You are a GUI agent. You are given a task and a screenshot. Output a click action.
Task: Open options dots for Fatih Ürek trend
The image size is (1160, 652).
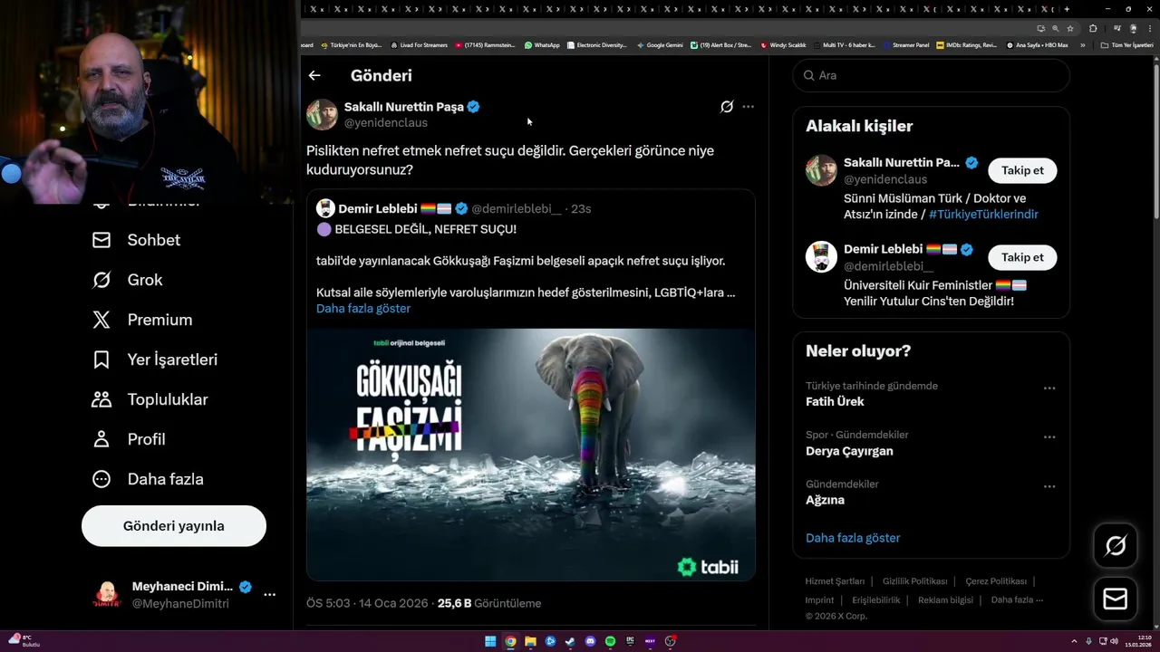click(1049, 388)
